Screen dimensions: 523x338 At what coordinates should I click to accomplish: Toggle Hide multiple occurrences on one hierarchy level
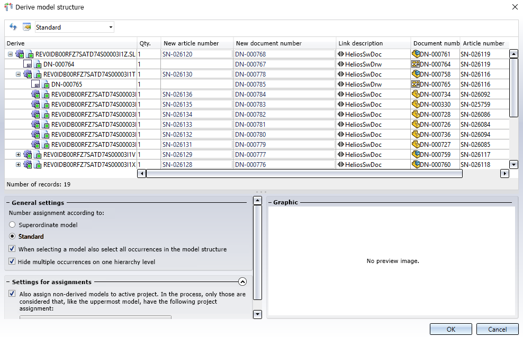(x=12, y=261)
